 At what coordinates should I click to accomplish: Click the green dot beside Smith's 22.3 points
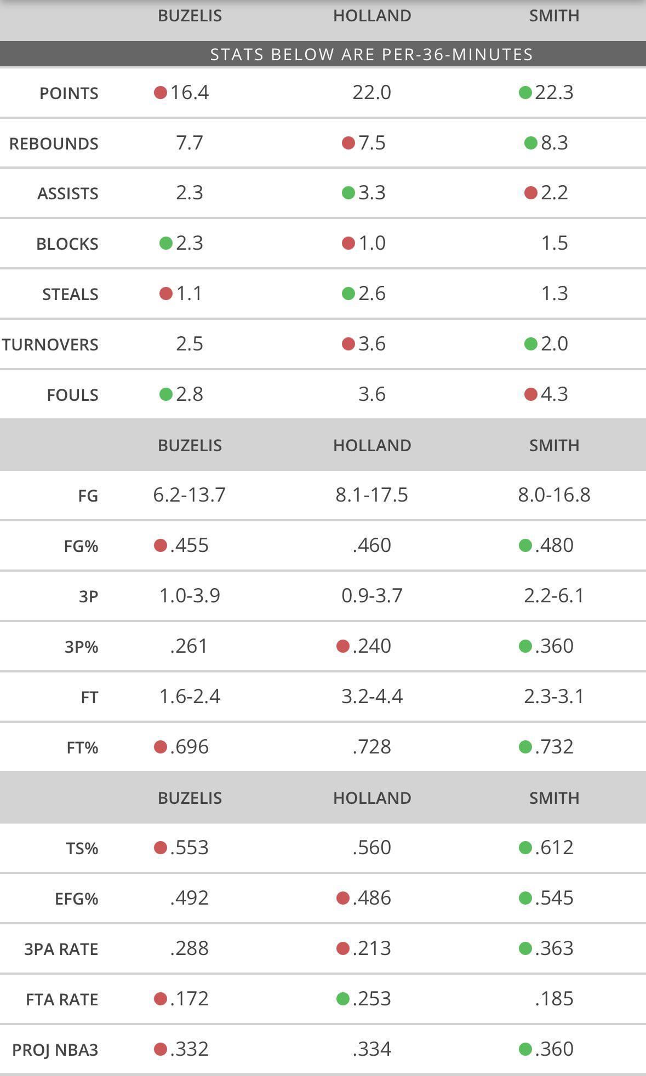525,93
